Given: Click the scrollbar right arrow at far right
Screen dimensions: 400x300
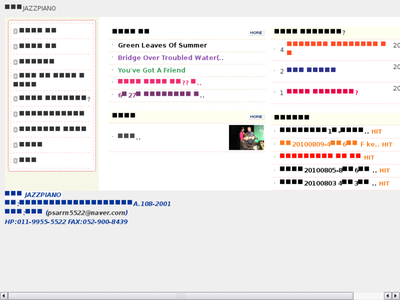Looking at the screenshot, I should [396, 296].
